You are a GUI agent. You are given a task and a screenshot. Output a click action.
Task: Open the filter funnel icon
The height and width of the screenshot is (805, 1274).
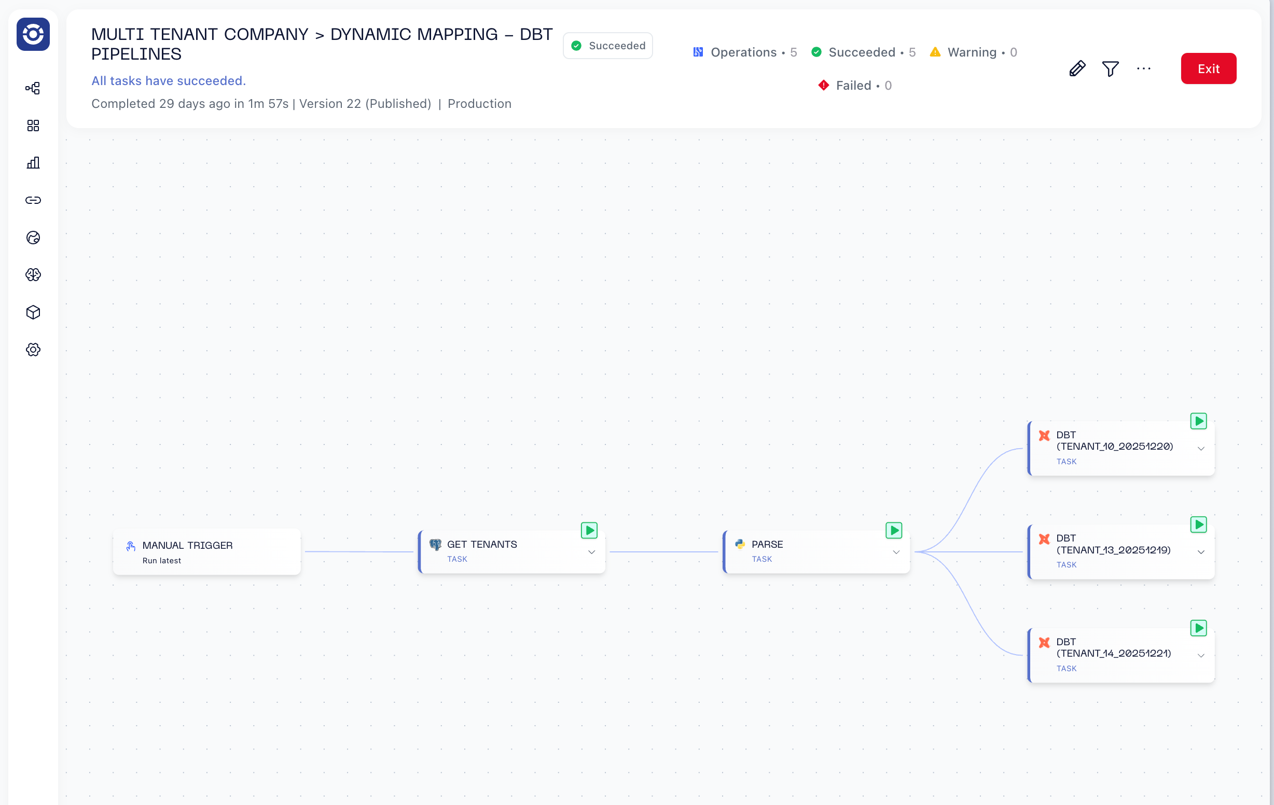click(x=1110, y=69)
